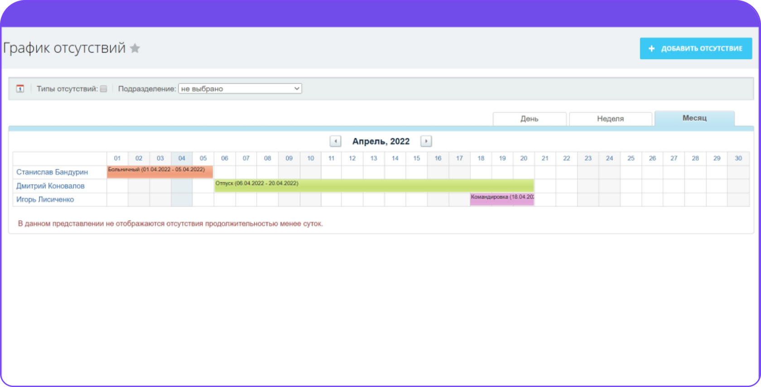This screenshot has width=761, height=387.
Task: Click the calendar icon in filter bar
Action: pyautogui.click(x=20, y=89)
